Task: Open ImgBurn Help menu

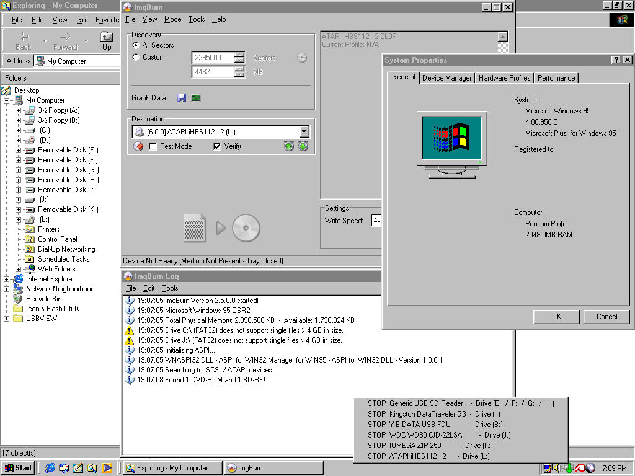Action: point(219,19)
